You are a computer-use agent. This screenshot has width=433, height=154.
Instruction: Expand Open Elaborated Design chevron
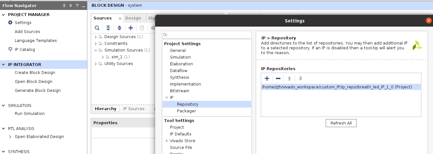[10, 137]
